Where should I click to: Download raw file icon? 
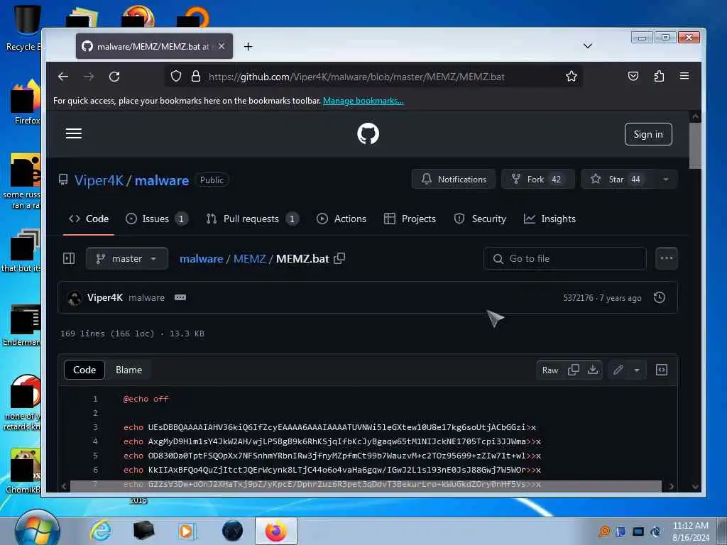(x=593, y=370)
